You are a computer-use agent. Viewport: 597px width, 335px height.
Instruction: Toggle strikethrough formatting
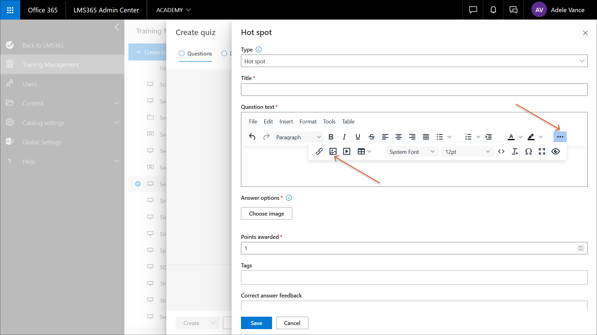[371, 137]
